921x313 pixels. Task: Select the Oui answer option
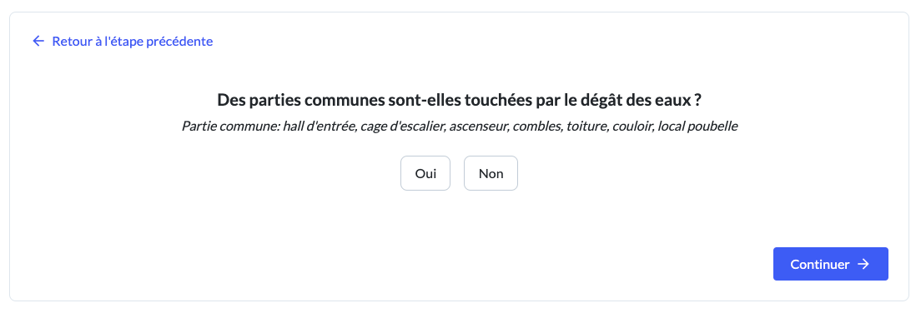pyautogui.click(x=425, y=173)
